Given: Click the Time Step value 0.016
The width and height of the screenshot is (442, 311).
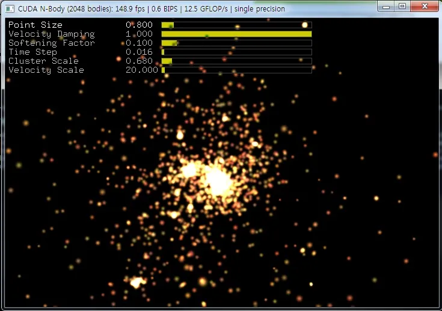Looking at the screenshot, I should coord(140,52).
